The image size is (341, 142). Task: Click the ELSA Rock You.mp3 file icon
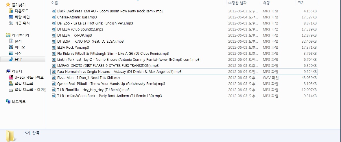coord(54,48)
